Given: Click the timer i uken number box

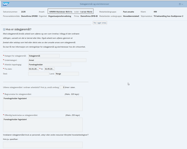Looking at the screenshot, I should coord(62,87).
